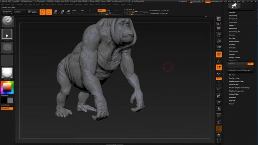Click Polypaint From Polygroups
This screenshot has width=258, height=145.
239,70
